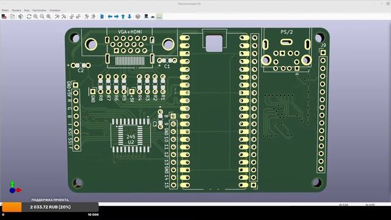Rotate Z counterclockwise
This screenshot has width=391, height=220.
point(93,16)
